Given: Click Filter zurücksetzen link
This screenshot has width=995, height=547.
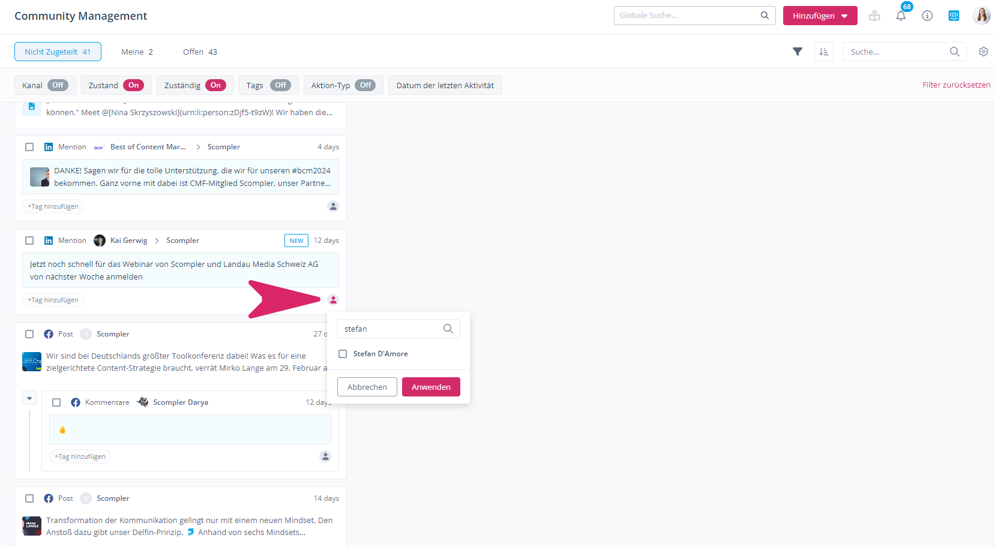Looking at the screenshot, I should click(956, 85).
